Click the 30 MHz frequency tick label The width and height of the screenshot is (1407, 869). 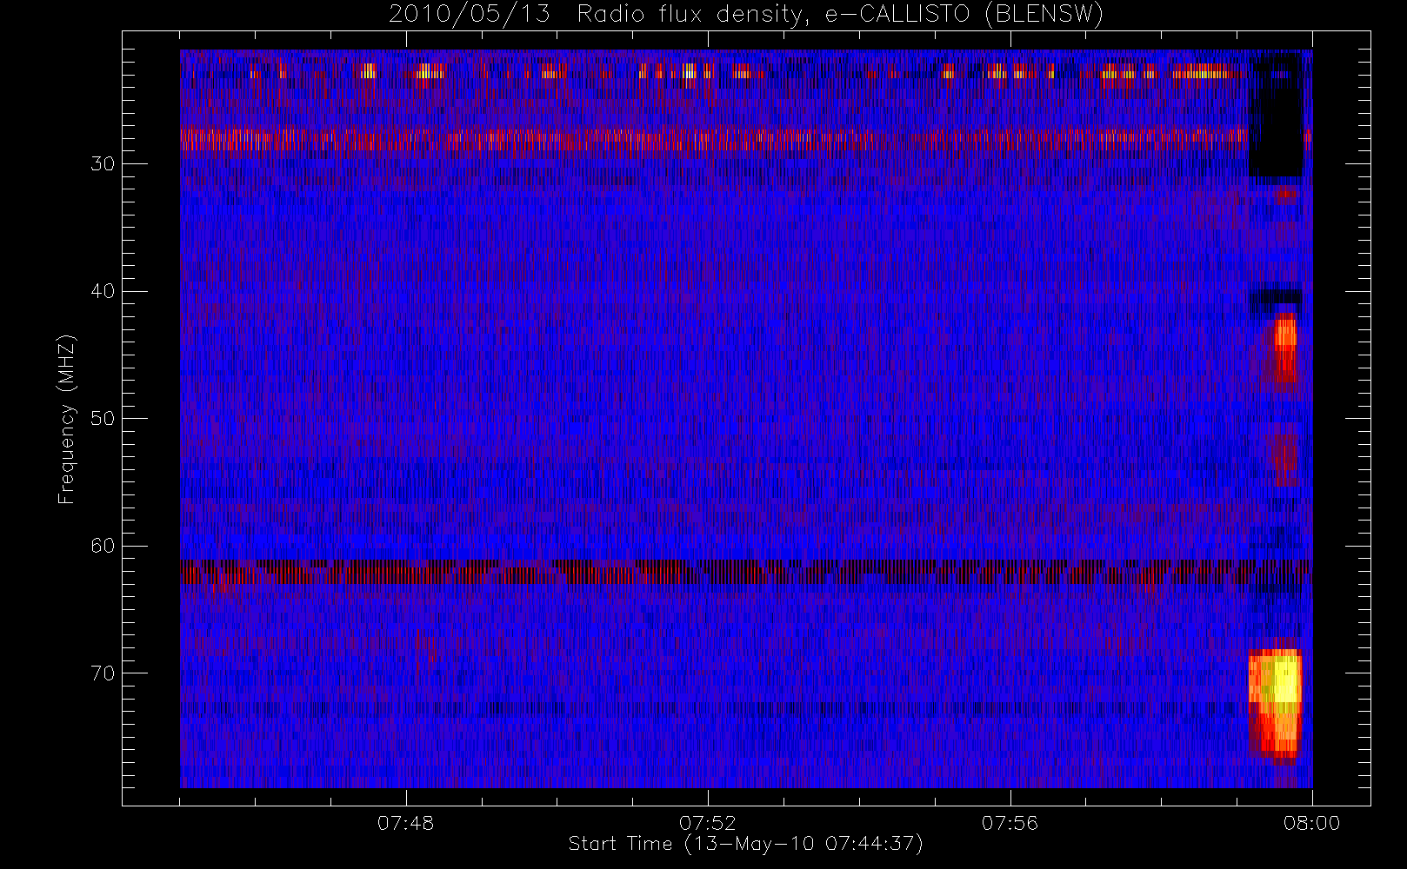(103, 164)
